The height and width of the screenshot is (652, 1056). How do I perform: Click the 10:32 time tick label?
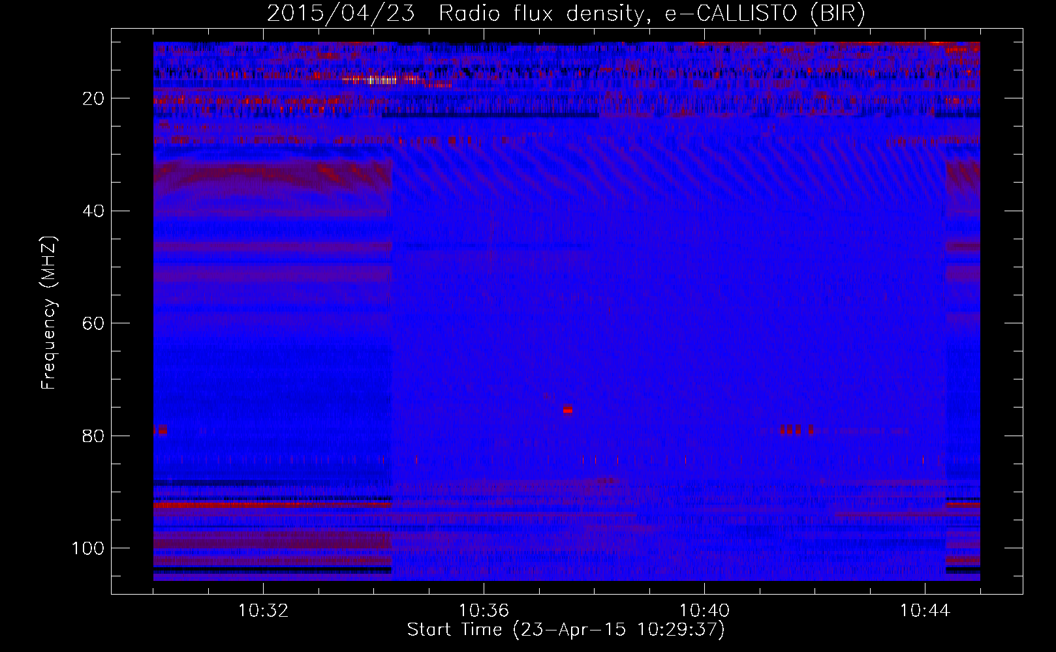[263, 611]
